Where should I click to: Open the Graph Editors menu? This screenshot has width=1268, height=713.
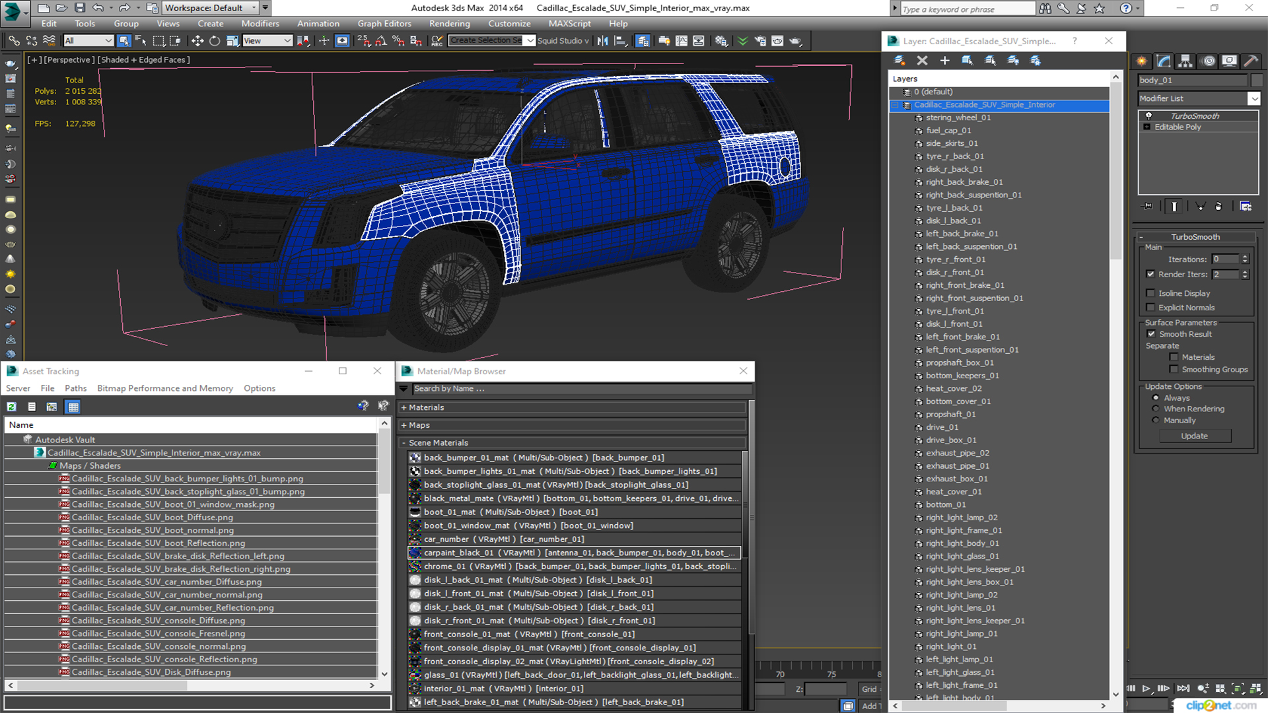[384, 23]
